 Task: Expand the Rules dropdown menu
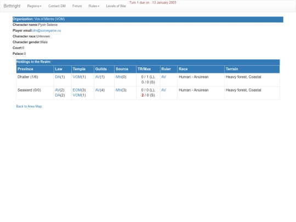[x=94, y=6]
